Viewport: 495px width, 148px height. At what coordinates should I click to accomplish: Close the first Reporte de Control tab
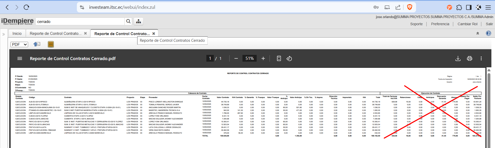[85, 33]
